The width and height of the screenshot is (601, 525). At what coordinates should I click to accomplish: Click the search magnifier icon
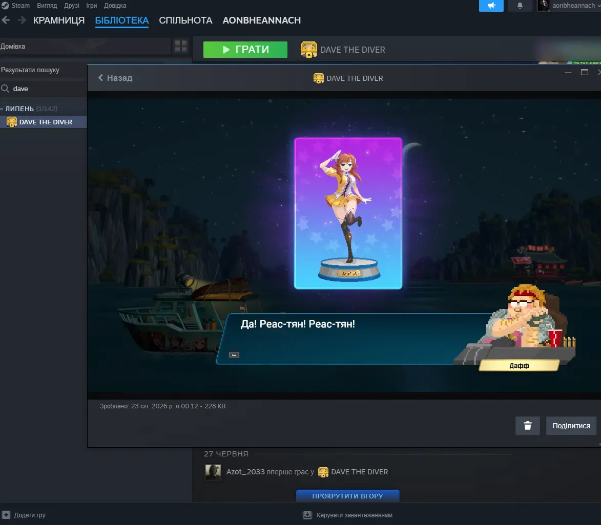click(x=5, y=89)
